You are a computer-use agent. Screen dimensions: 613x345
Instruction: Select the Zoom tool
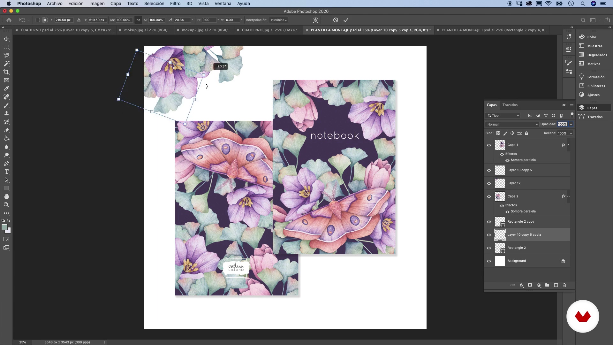point(6,205)
